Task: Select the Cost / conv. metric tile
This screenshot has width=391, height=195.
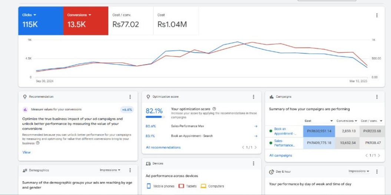Action: coord(131,21)
